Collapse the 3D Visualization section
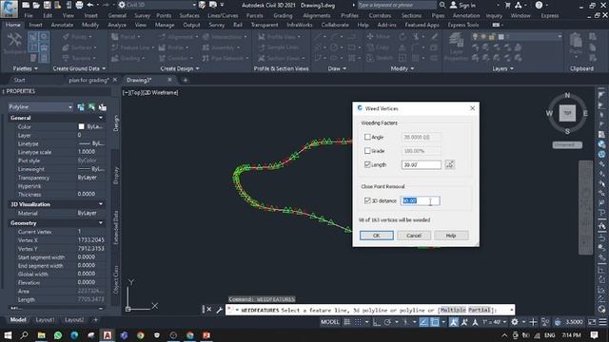Image resolution: width=609 pixels, height=342 pixels. coord(101,204)
